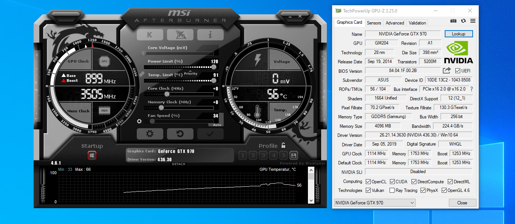Click the NVIDIA logo in GPU-Z

click(458, 52)
